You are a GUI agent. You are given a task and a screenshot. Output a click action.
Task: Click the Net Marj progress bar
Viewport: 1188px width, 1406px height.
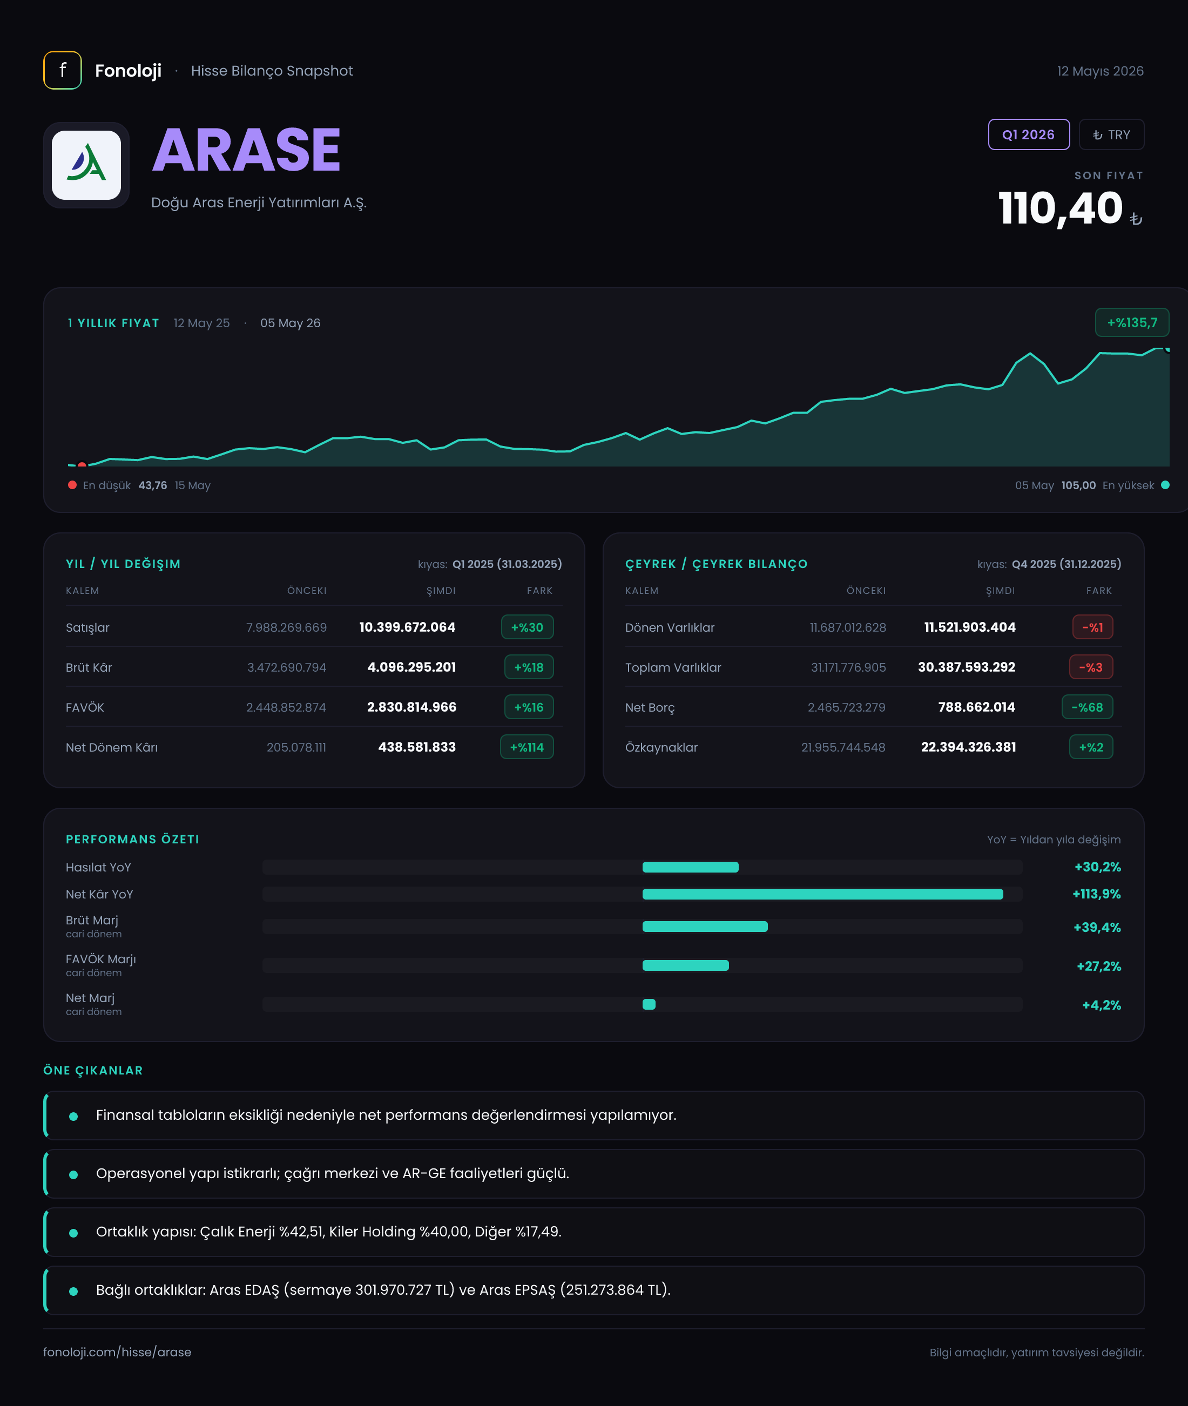pyautogui.click(x=643, y=1005)
